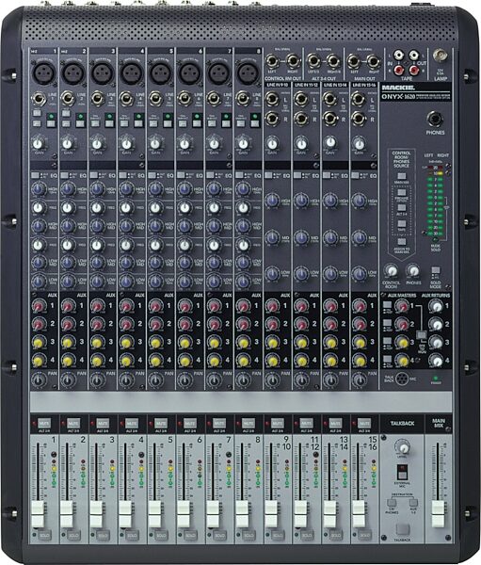Click the channel 9-10 mid EQ knob
This screenshot has height=565, width=481.
(273, 237)
